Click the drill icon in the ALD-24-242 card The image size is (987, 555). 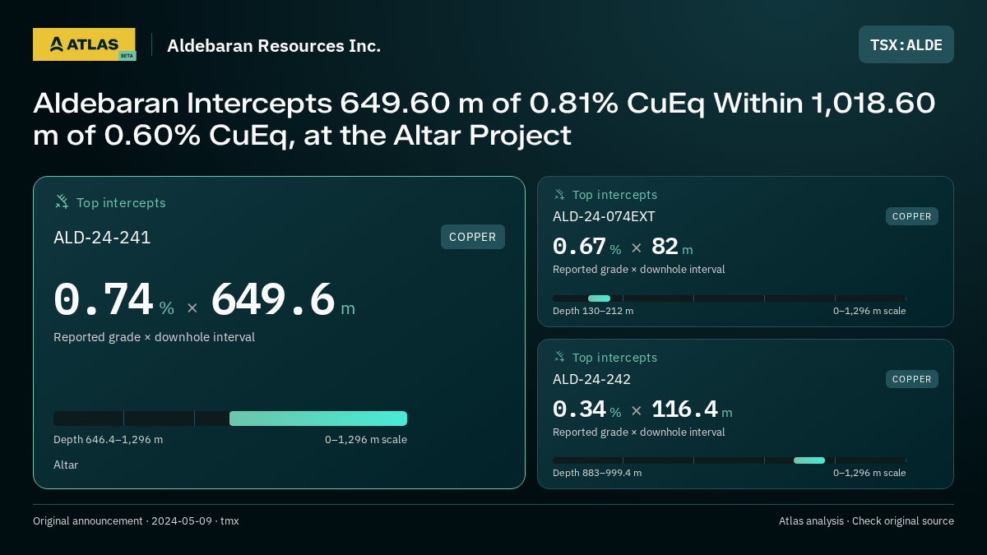(x=559, y=357)
